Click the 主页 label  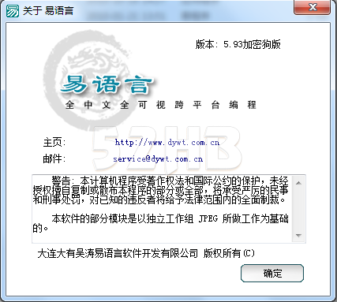[x=54, y=143]
